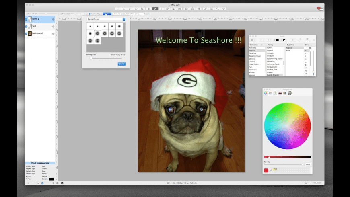This screenshot has height=197, width=350.
Task: Toggle visibility of the Text layer
Action: 26,26
